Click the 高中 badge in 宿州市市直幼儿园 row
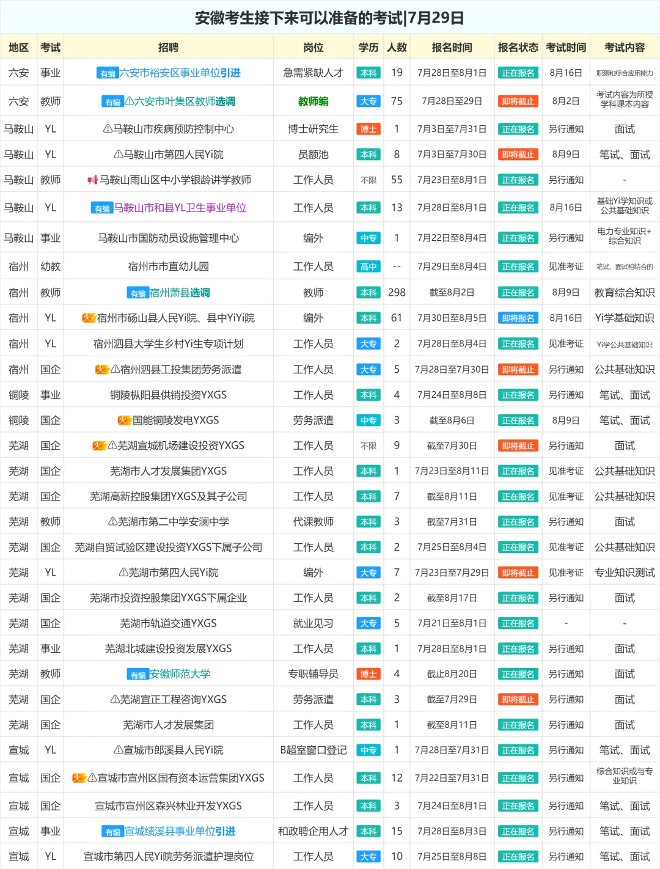 [x=369, y=267]
